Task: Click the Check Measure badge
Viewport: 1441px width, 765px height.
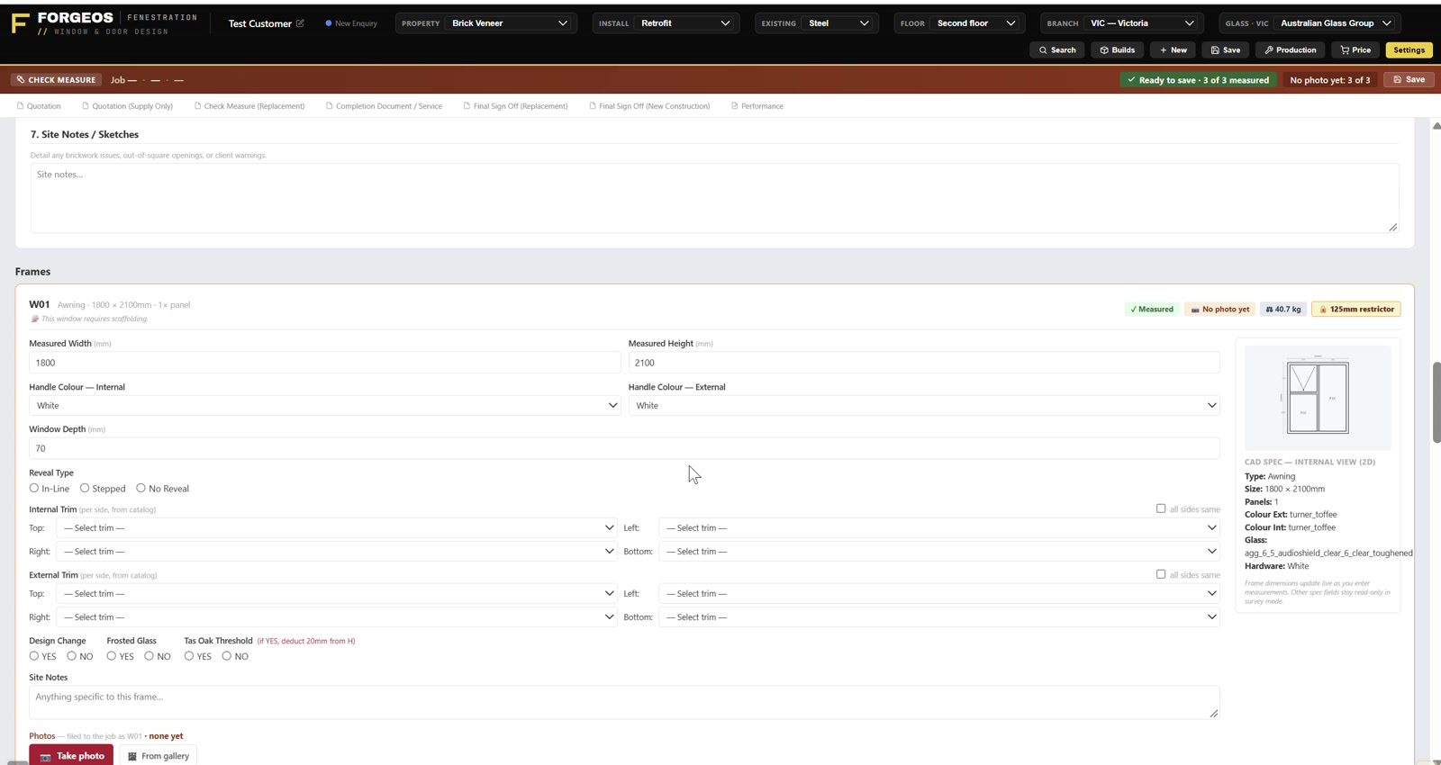Action: point(56,80)
